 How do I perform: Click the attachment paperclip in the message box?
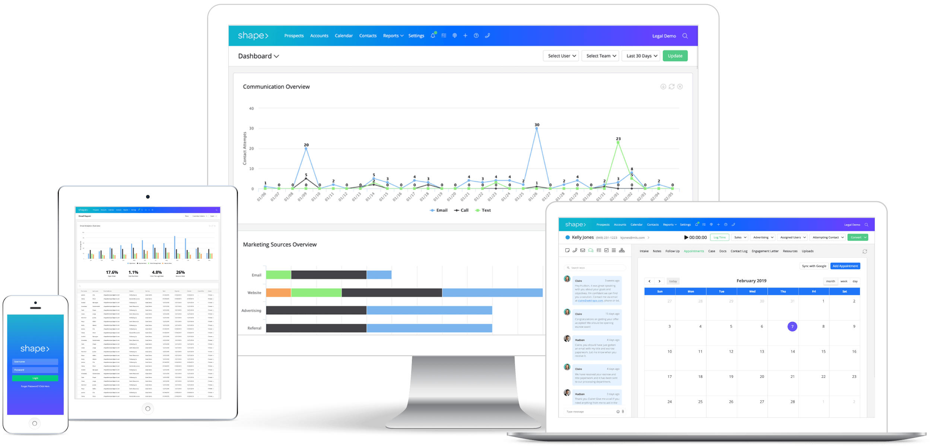click(622, 411)
